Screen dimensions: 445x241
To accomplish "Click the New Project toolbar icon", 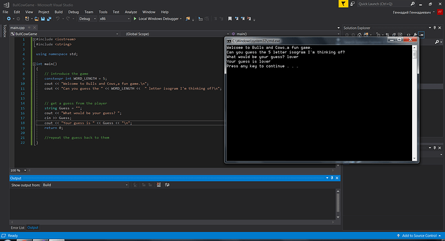I will pos(27,19).
